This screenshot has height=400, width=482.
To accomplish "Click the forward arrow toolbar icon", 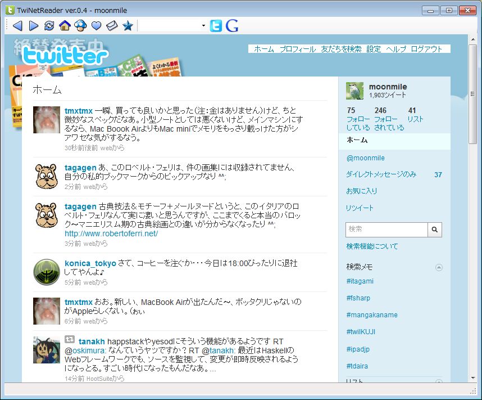I will coord(33,26).
